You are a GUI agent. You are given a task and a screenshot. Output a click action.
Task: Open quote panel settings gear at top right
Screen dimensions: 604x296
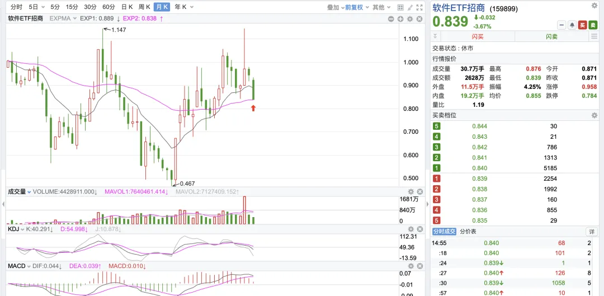[594, 6]
